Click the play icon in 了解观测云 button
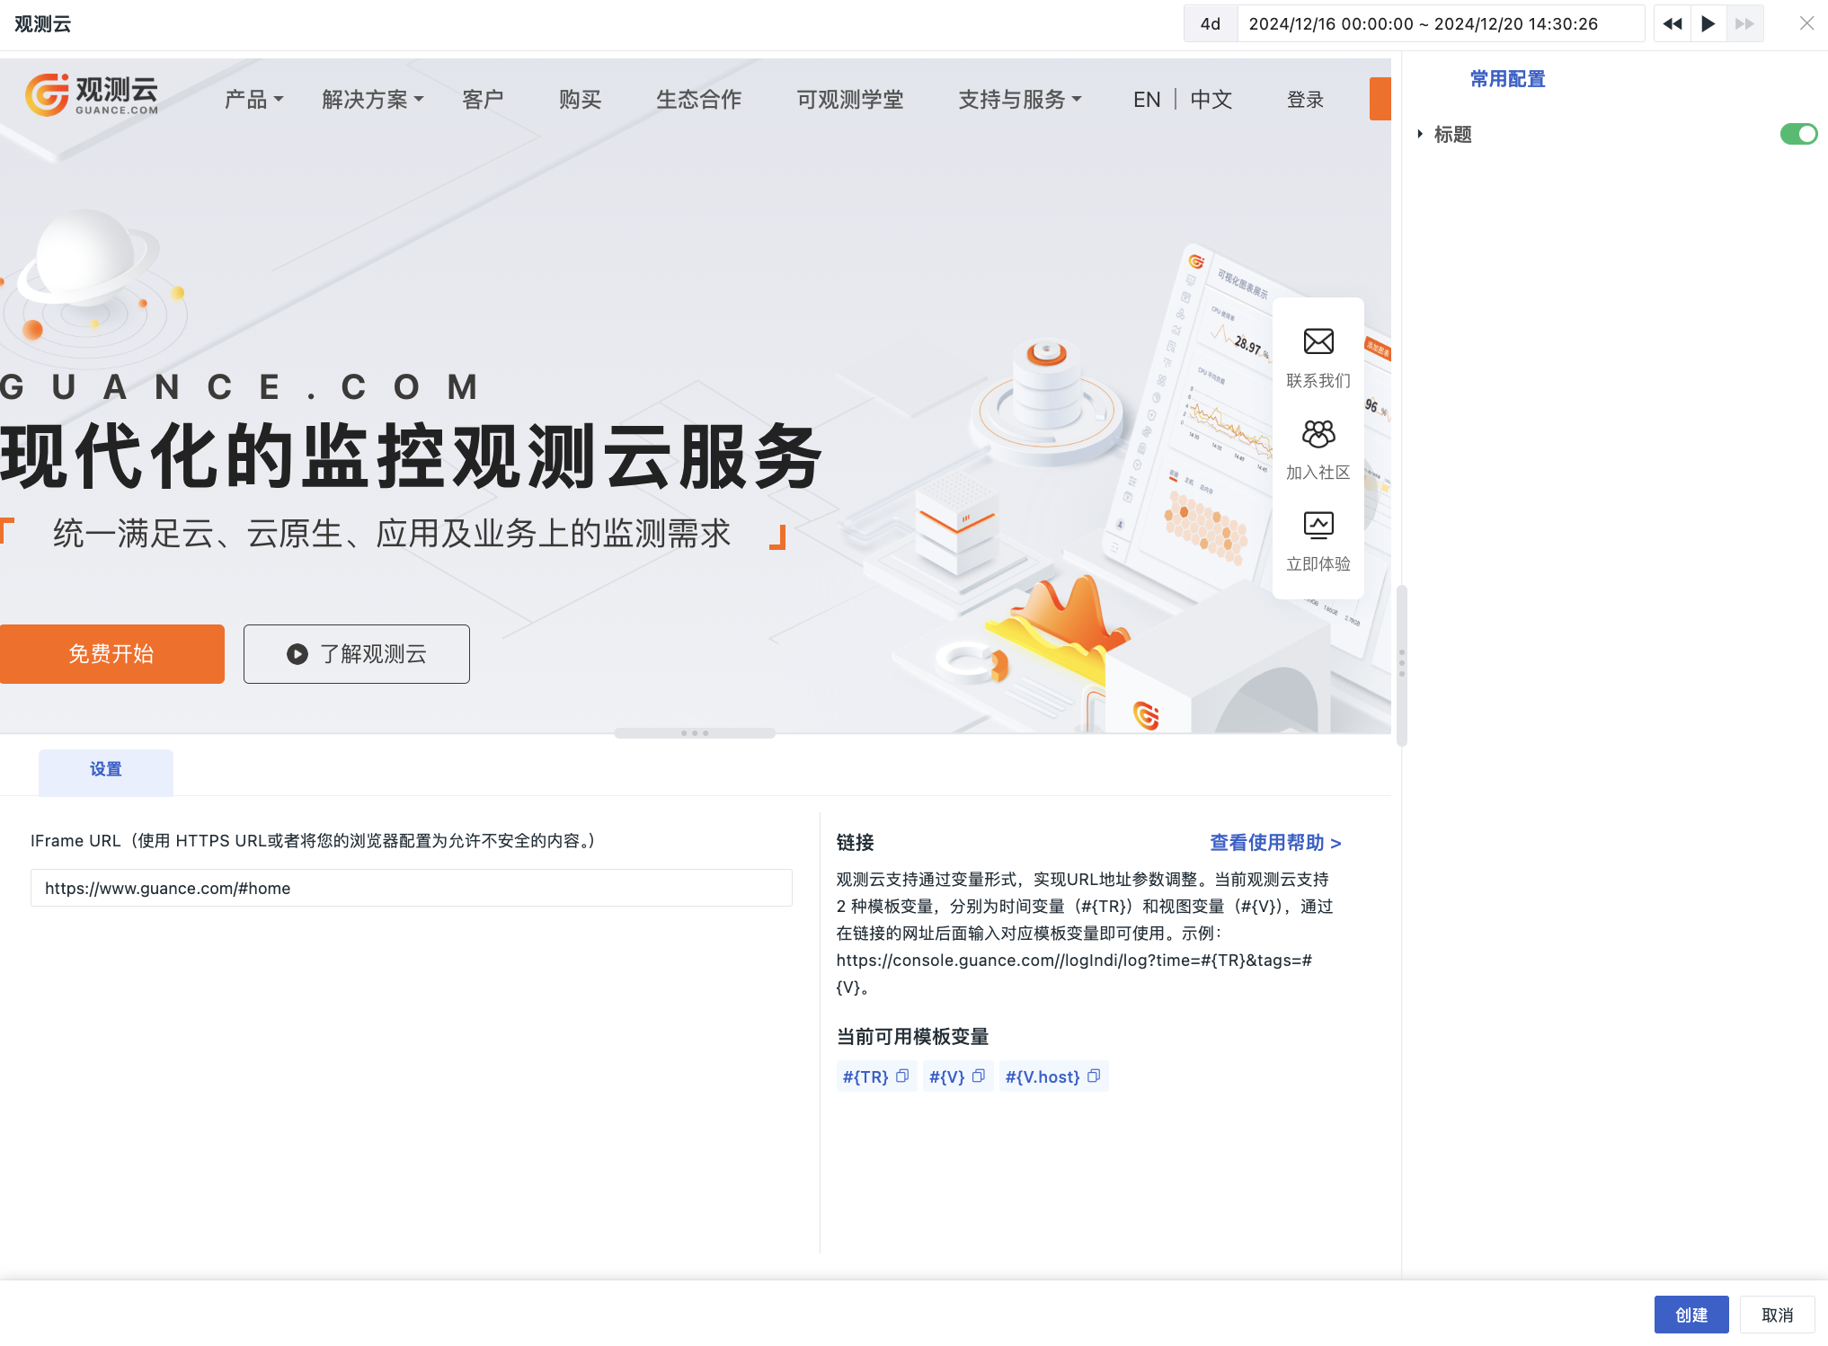 [297, 654]
